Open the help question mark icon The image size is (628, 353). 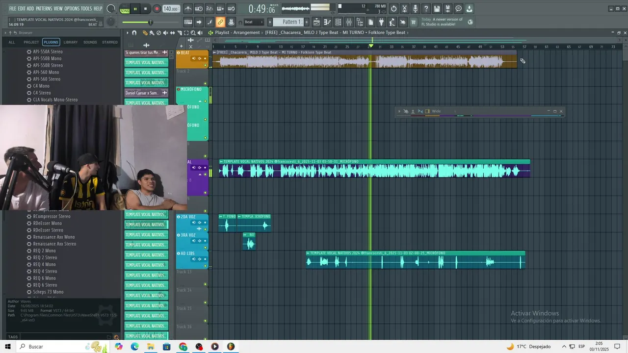(426, 9)
